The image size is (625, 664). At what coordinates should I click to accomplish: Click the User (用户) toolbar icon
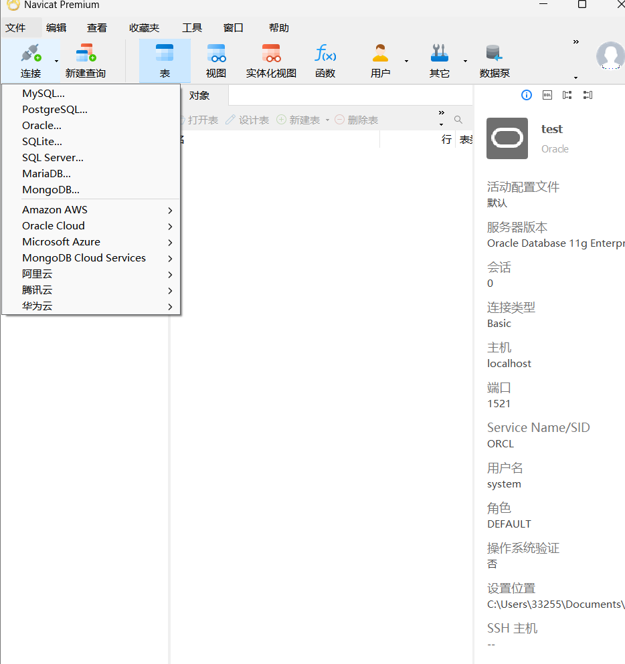pos(380,53)
